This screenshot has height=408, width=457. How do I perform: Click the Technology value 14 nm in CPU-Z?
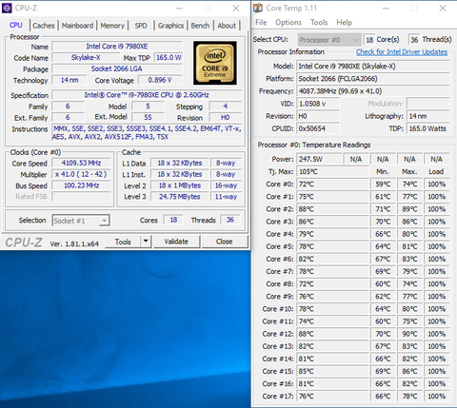point(70,80)
